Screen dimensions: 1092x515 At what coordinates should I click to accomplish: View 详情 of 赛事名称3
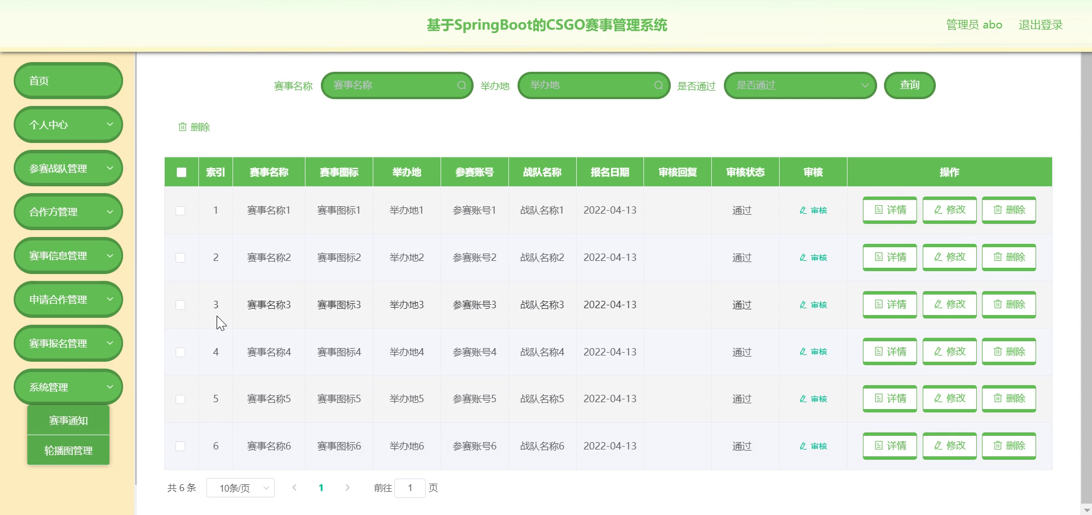890,305
